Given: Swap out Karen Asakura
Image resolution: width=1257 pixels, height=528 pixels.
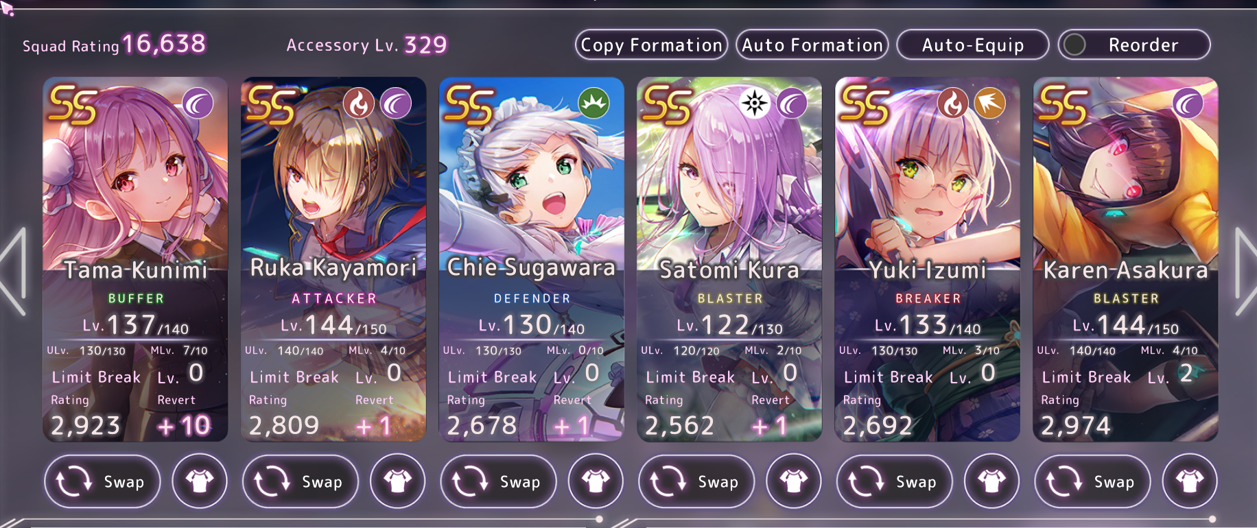Looking at the screenshot, I should 1093,481.
